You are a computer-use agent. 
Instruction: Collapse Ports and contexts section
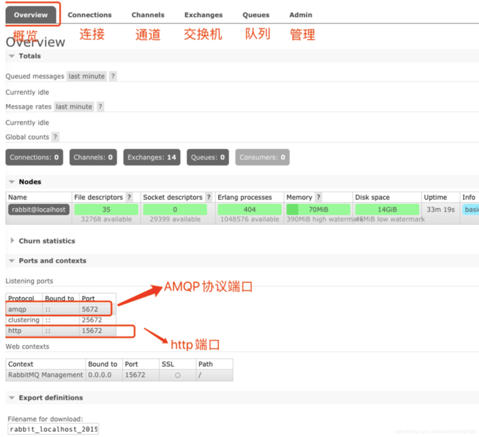click(x=53, y=260)
